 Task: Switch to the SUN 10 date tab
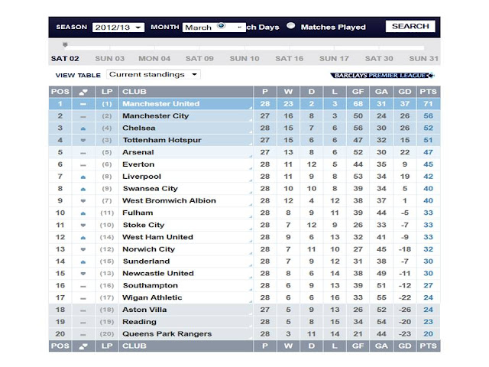[244, 58]
